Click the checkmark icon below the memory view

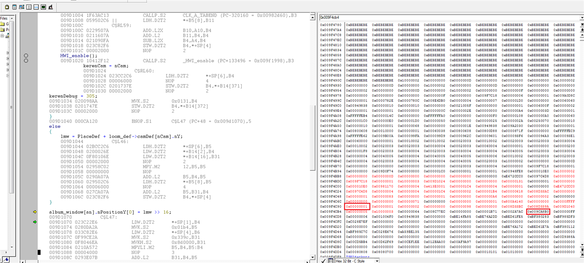click(x=323, y=261)
